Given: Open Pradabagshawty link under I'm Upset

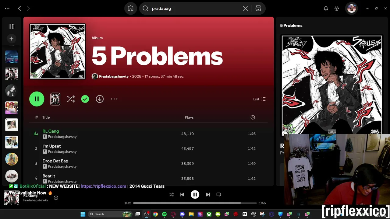Looking at the screenshot, I should (62, 151).
